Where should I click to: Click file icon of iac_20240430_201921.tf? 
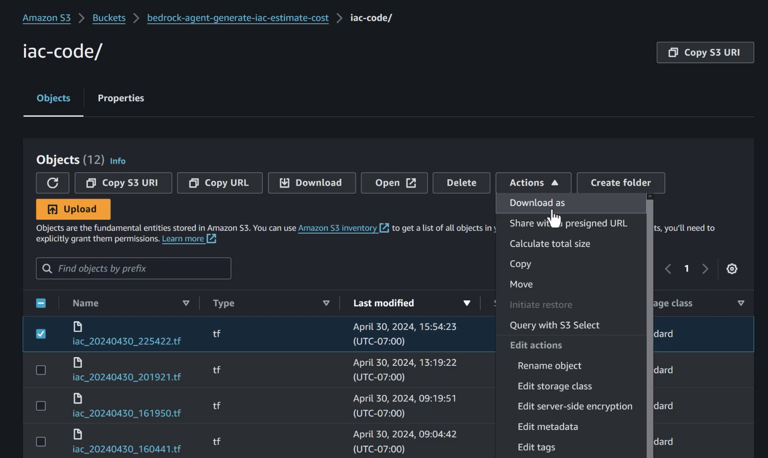(78, 363)
